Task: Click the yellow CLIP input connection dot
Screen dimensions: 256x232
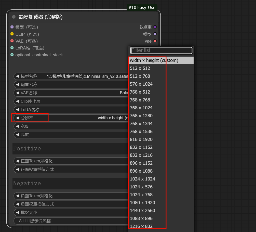Action: (12, 34)
